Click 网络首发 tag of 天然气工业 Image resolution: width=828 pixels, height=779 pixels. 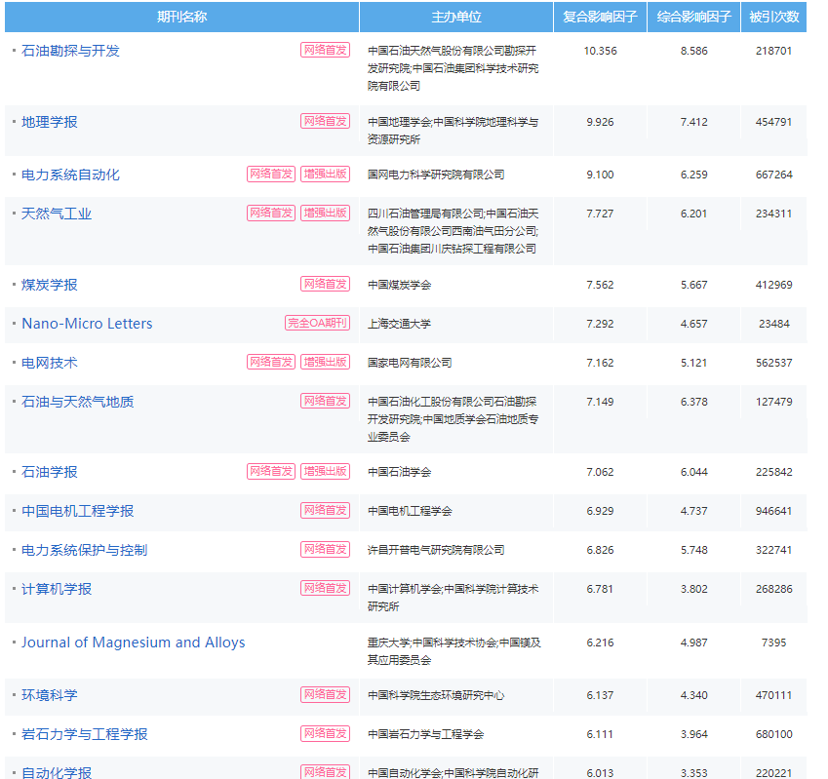(x=271, y=213)
